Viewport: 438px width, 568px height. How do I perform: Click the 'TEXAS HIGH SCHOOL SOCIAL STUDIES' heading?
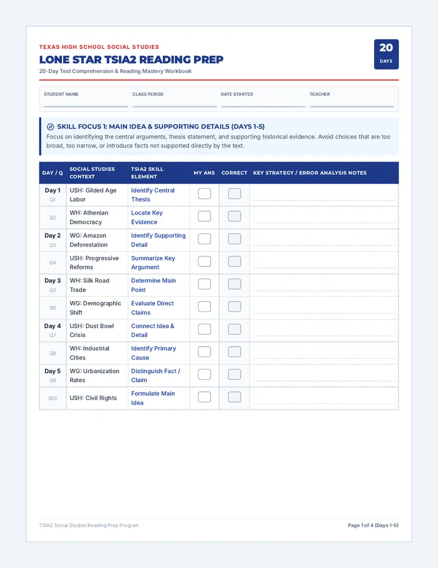tap(99, 47)
